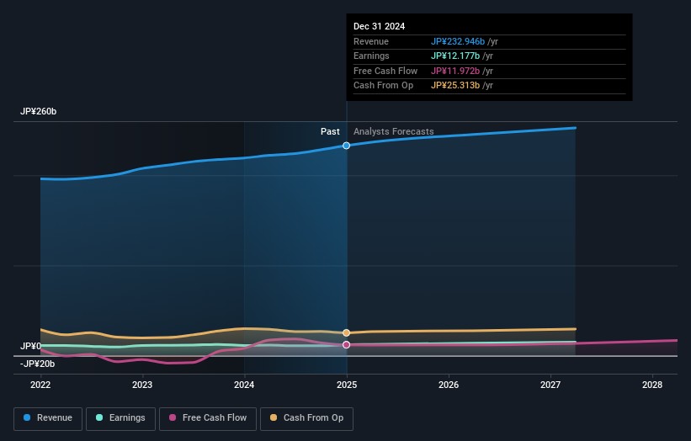Click the JP¥260b y-axis label
The width and height of the screenshot is (691, 441).
click(38, 112)
